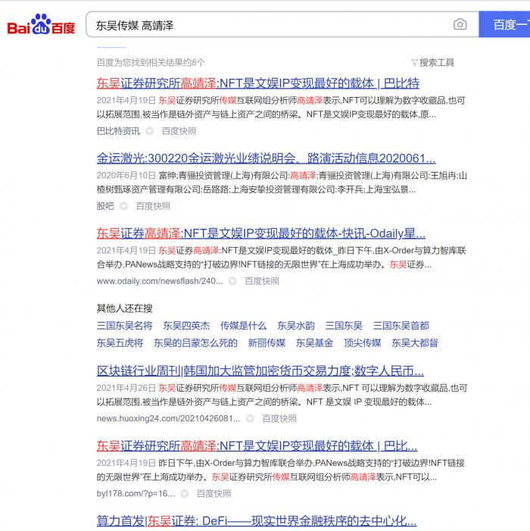
Task: Expand dropdown icon next to 股吧
Action: tap(123, 206)
